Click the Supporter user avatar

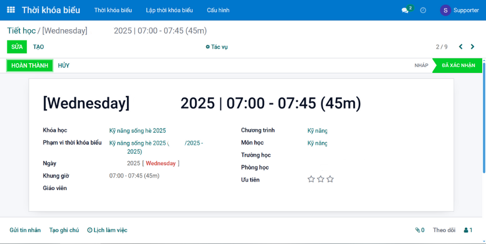(446, 10)
